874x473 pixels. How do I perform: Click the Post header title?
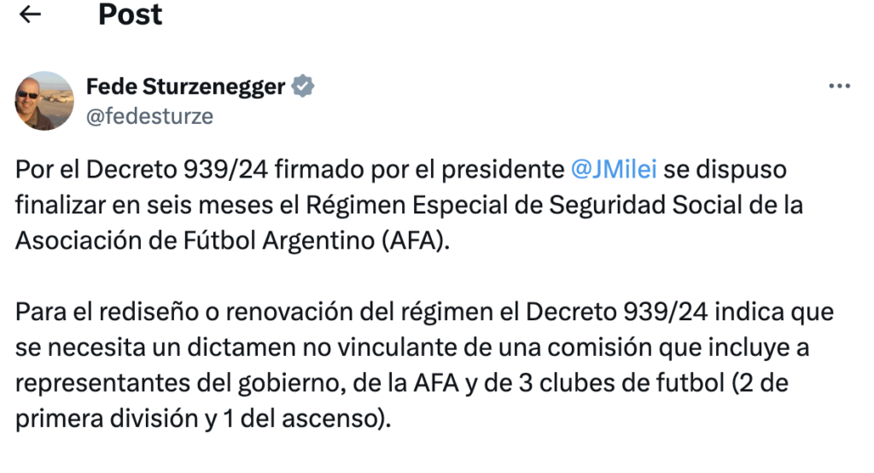point(130,15)
